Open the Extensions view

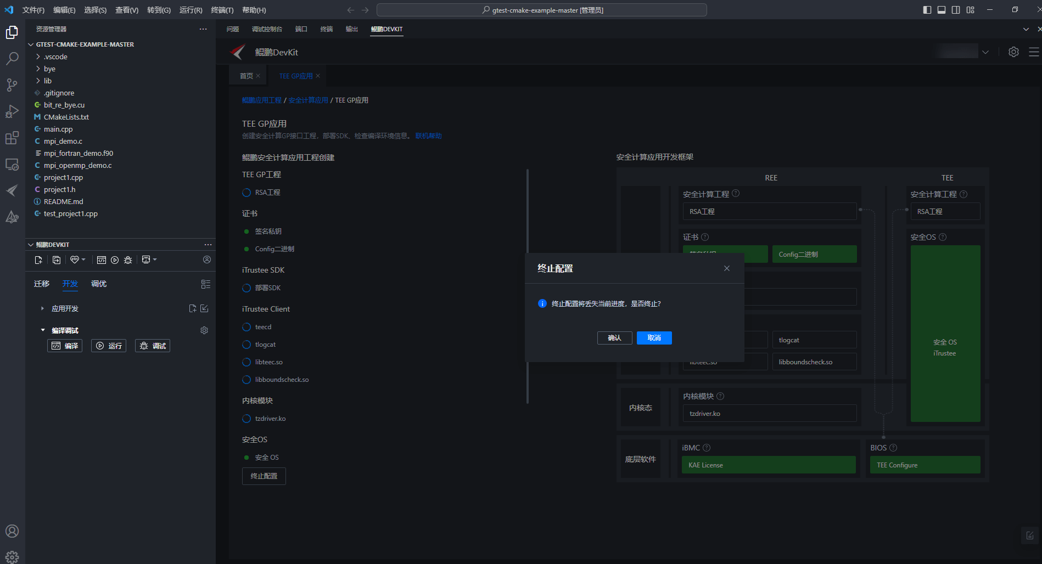12,138
